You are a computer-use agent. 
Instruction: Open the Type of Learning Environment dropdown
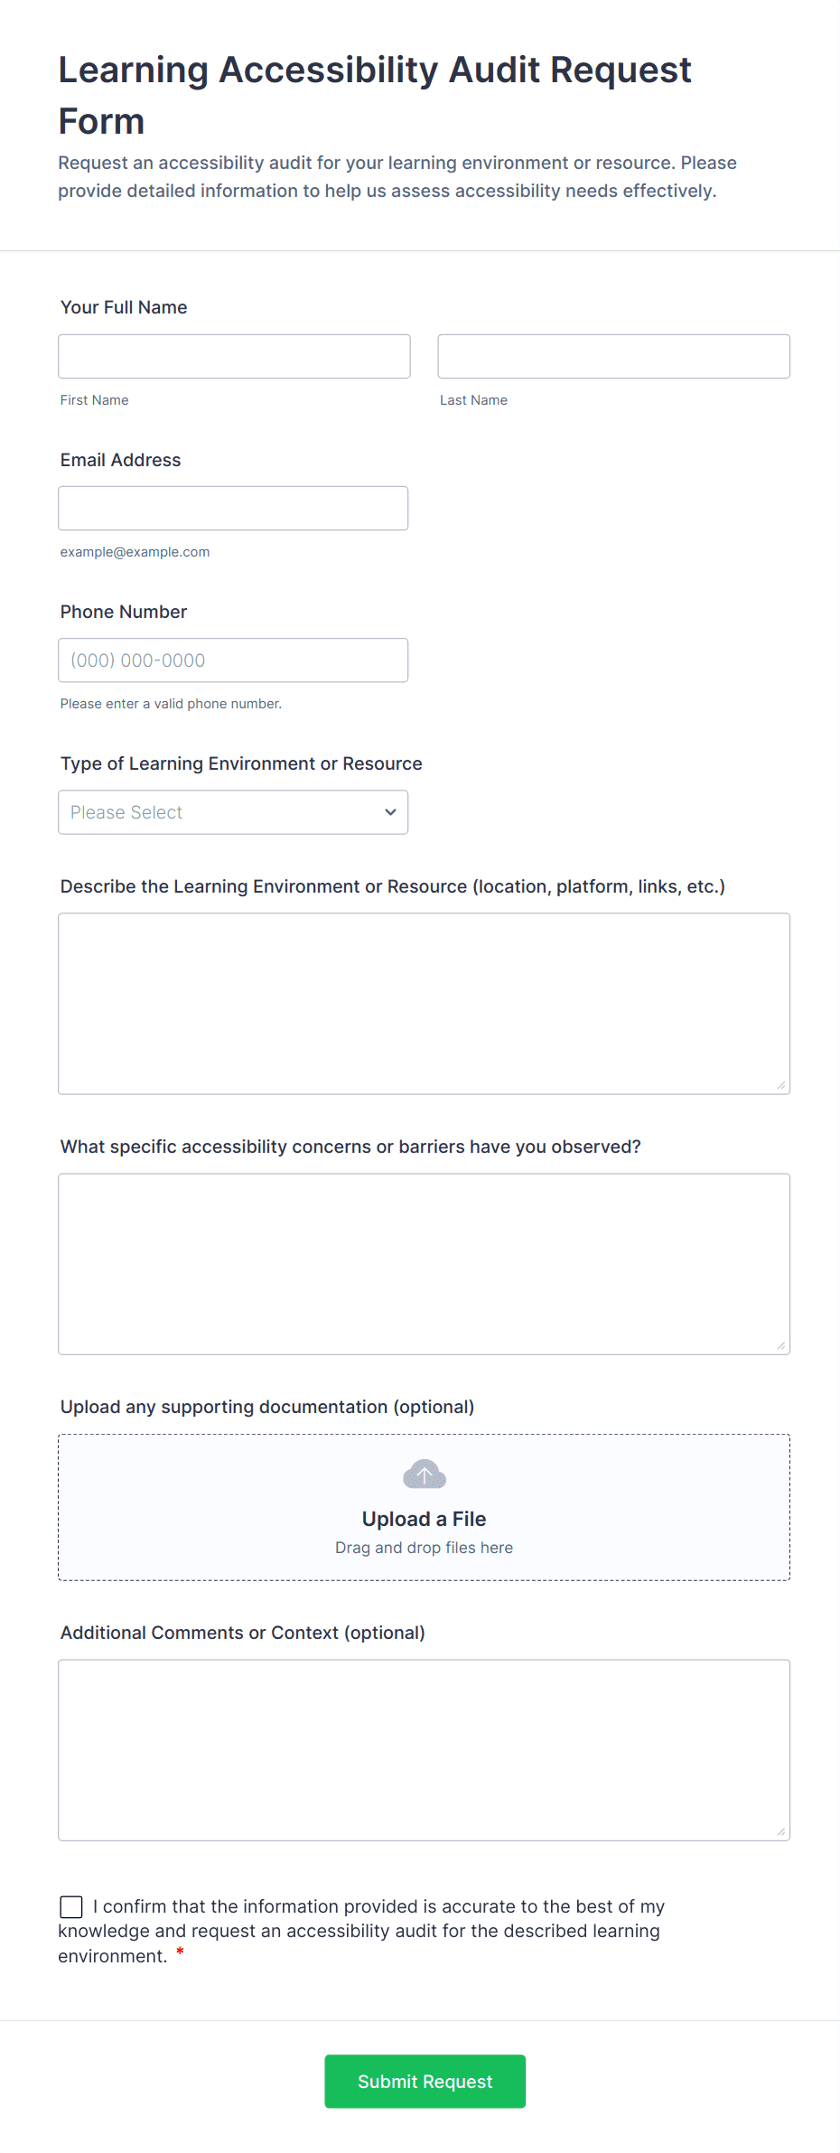[233, 812]
